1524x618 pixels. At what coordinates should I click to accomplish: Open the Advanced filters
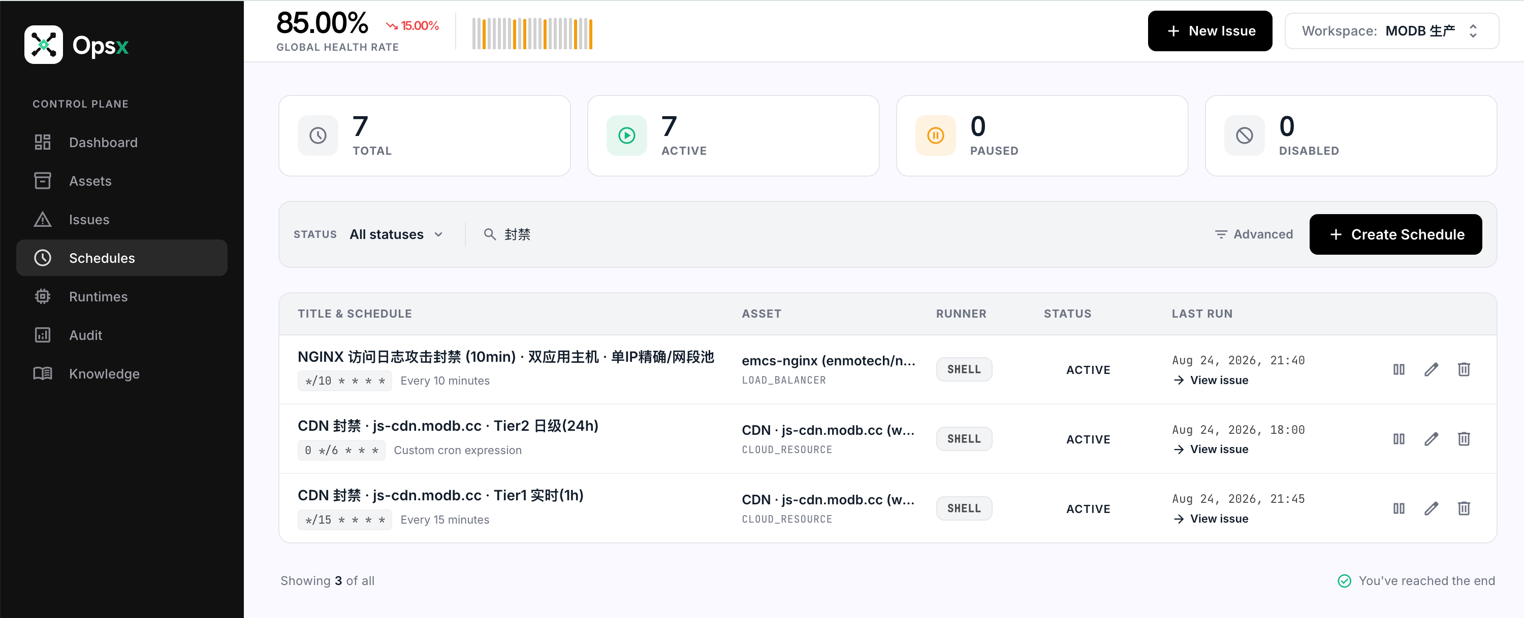pos(1254,234)
